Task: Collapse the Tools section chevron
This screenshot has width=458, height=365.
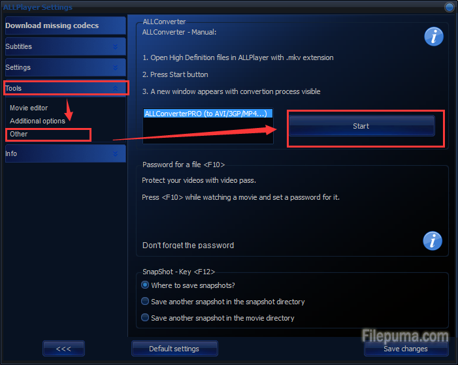Action: (116, 88)
